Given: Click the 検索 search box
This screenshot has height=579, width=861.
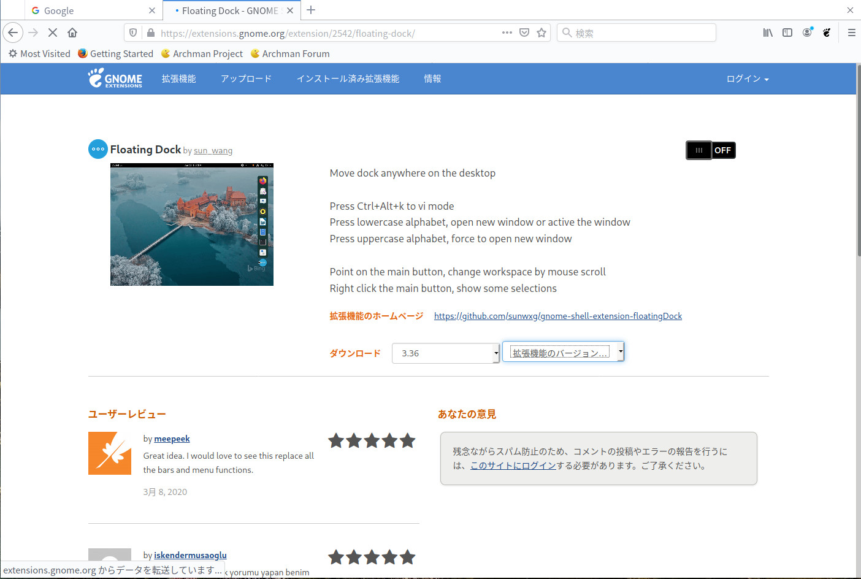Looking at the screenshot, I should 637,33.
